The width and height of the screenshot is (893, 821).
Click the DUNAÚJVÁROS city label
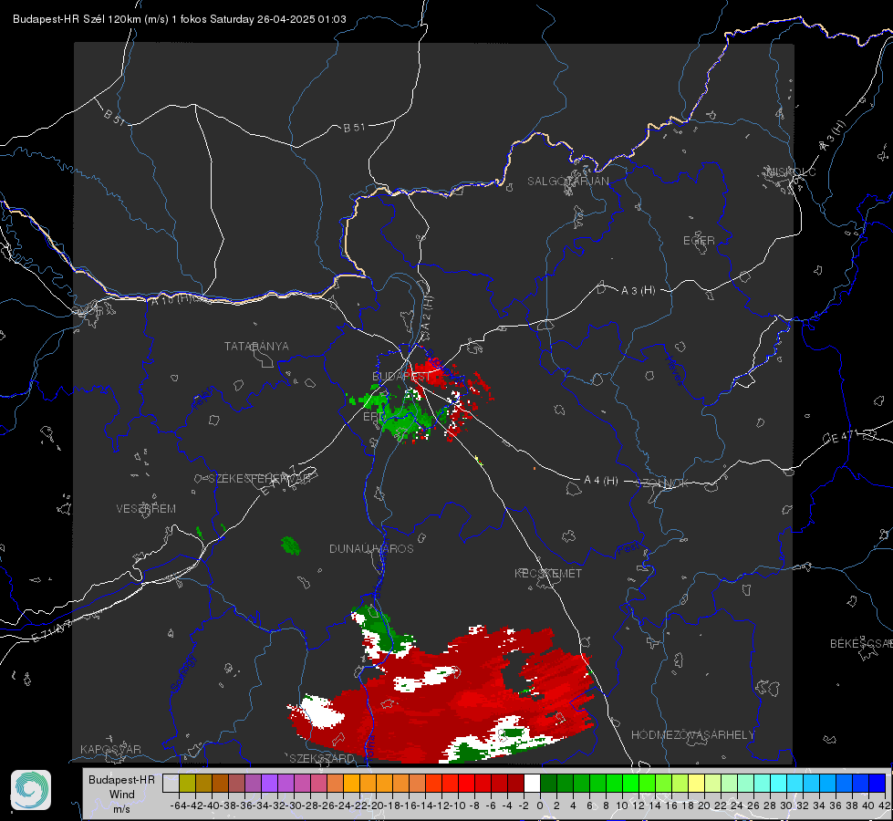click(x=371, y=548)
